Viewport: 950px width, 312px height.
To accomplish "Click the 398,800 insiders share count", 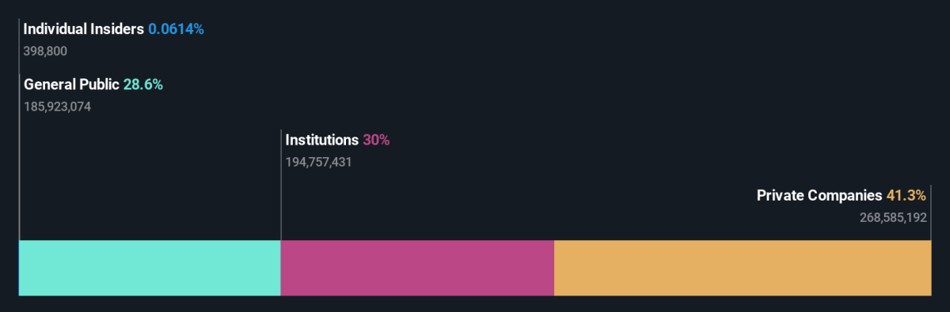I will (x=45, y=51).
